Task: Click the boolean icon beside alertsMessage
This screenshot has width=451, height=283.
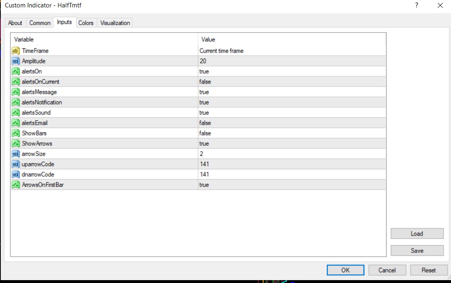Action: tap(16, 92)
